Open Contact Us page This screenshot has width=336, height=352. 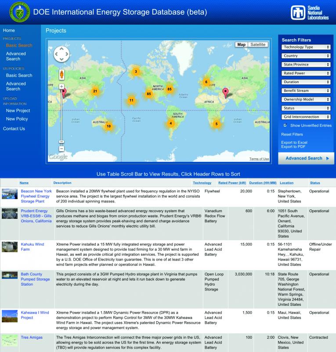14,129
